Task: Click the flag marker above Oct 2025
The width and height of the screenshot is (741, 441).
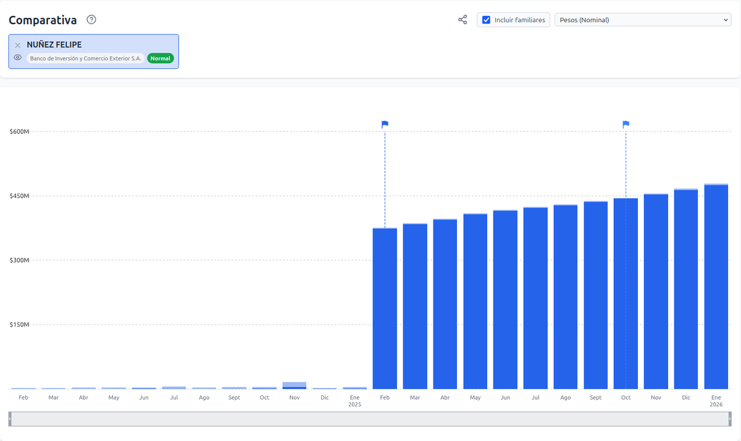Action: 626,124
